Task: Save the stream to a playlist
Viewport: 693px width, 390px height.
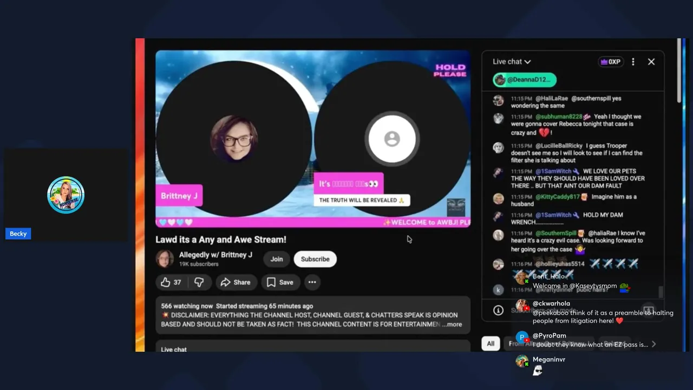Action: (280, 282)
